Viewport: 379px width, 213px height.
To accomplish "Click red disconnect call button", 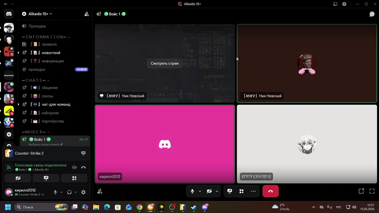I will 270,191.
